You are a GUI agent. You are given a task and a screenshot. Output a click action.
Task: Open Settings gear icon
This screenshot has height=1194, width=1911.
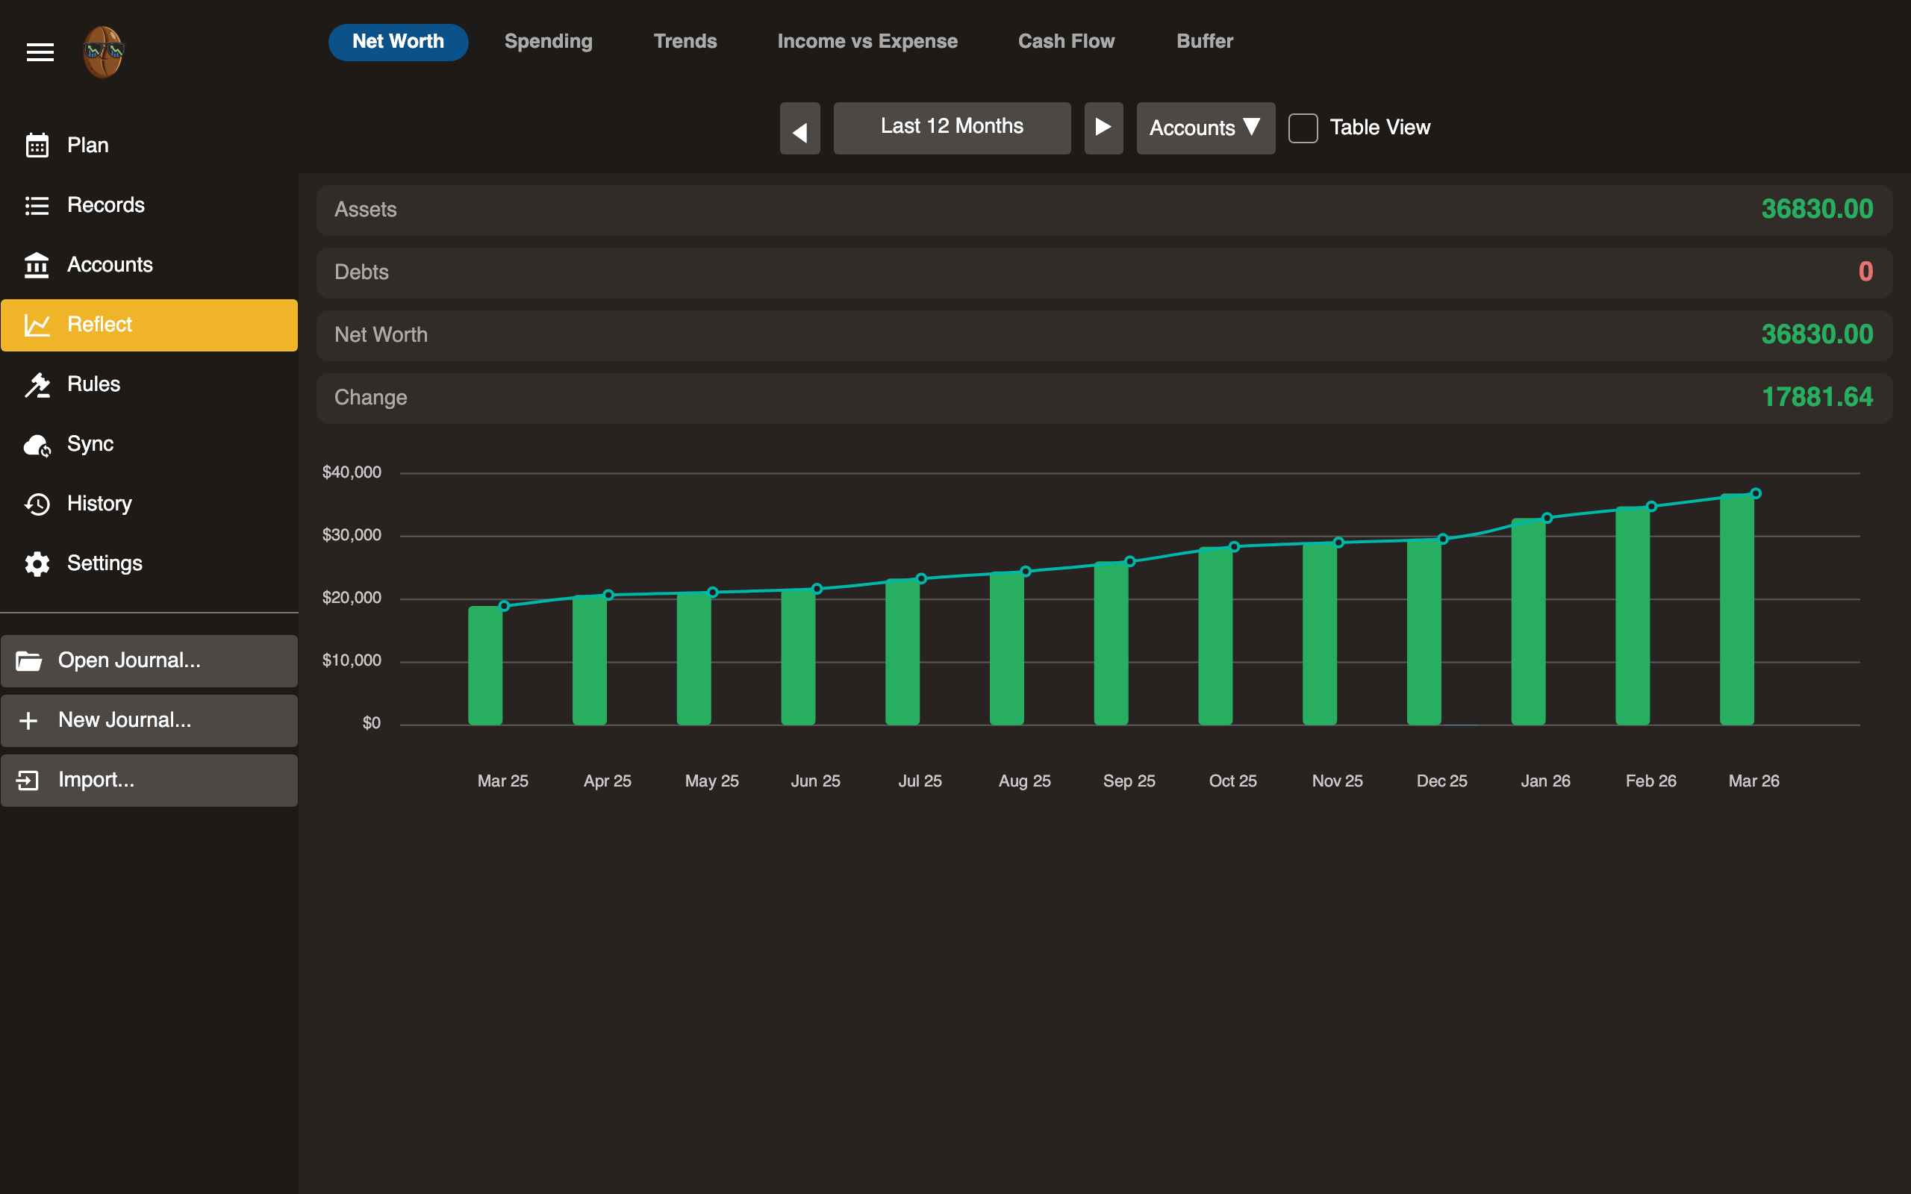point(37,564)
